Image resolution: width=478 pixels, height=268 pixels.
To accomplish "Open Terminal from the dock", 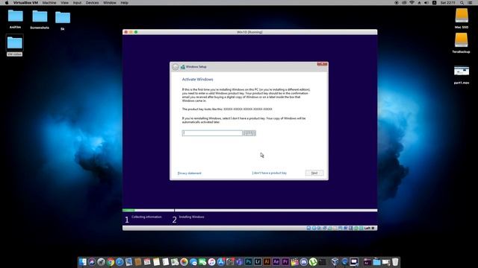I will coord(323,262).
